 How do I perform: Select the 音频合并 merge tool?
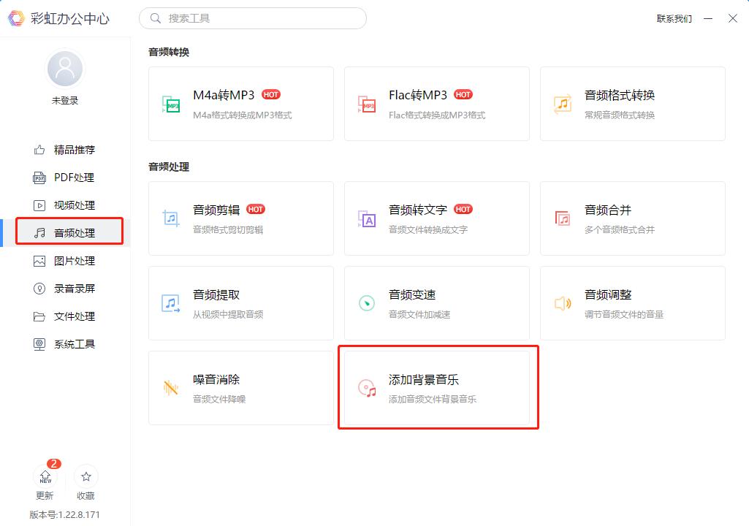(632, 218)
